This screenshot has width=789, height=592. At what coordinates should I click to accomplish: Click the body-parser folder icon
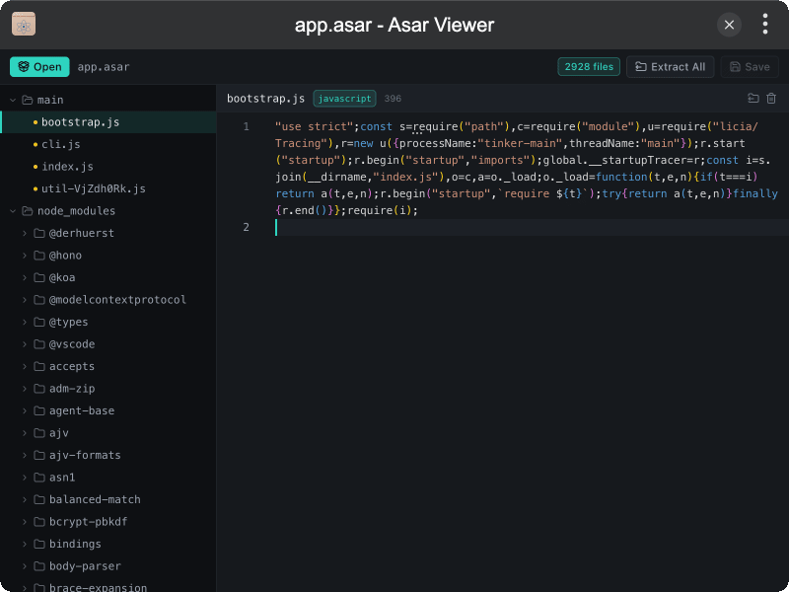(x=39, y=565)
